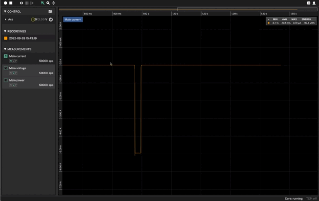Toggle the Main current C channel visibility
The width and height of the screenshot is (319, 201).
(x=6, y=56)
